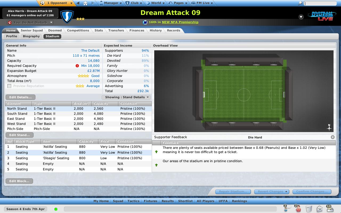This screenshot has width=341, height=213.
Task: Click the Edit Details... button
Action: click(x=21, y=97)
